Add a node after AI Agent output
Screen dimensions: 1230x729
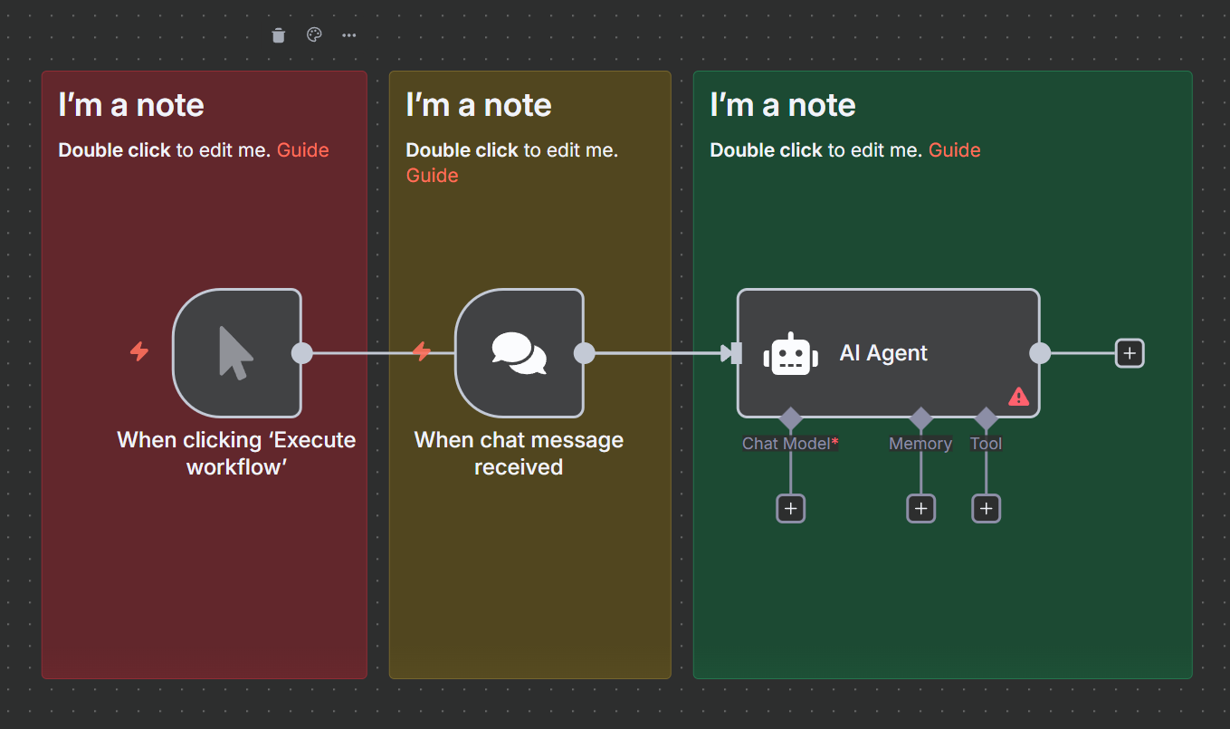click(1130, 353)
